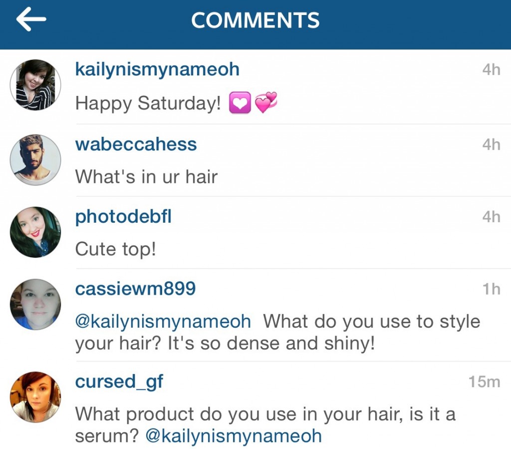Viewport: 511px width, 449px height.
Task: Open cassiewm899's profile avatar
Action: click(x=35, y=304)
